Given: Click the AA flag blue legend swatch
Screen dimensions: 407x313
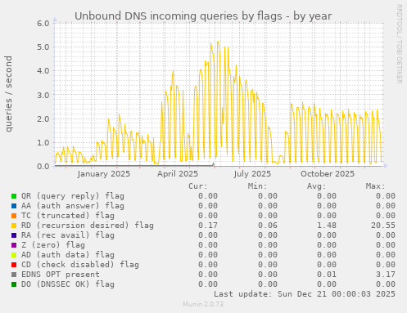Looking at the screenshot, I should pyautogui.click(x=14, y=206).
